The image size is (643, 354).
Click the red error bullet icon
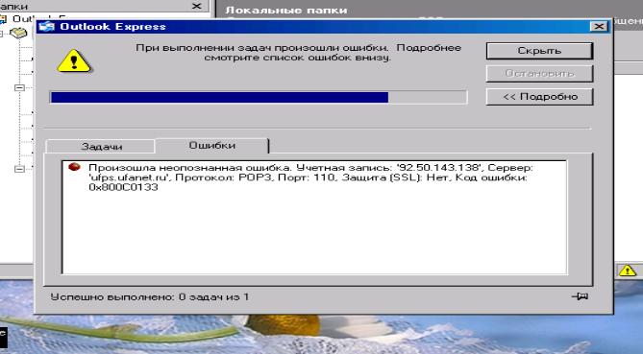(x=74, y=167)
